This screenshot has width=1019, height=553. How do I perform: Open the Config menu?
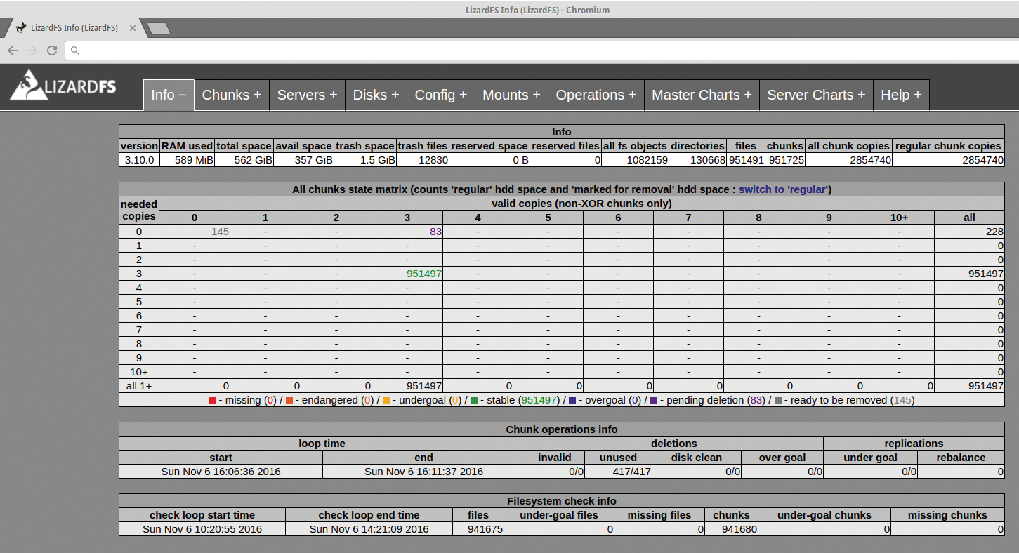pos(440,95)
